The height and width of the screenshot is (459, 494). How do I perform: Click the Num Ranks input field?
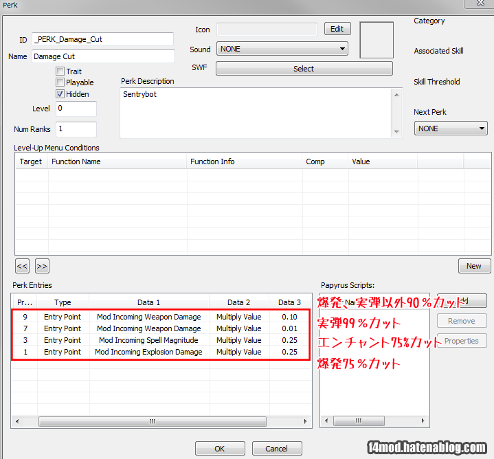(76, 129)
